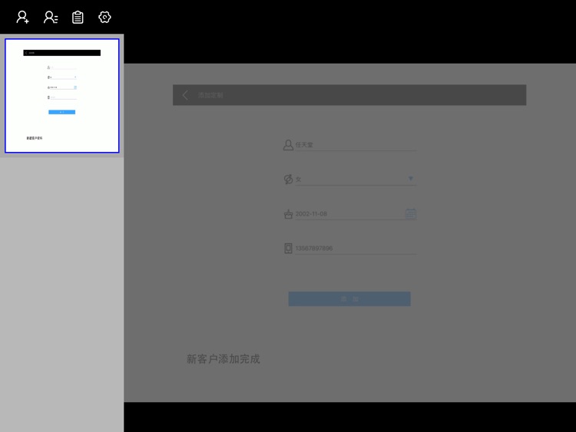The image size is (576, 432).
Task: Click the phone icon beside number field
Action: click(288, 248)
